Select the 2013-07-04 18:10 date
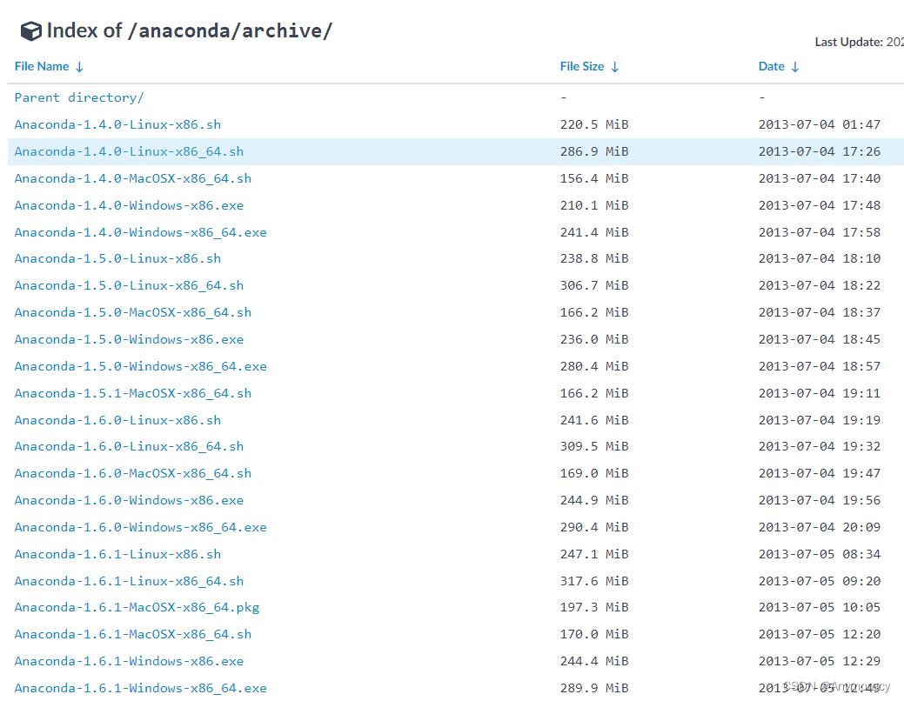The height and width of the screenshot is (701, 904). (x=820, y=258)
